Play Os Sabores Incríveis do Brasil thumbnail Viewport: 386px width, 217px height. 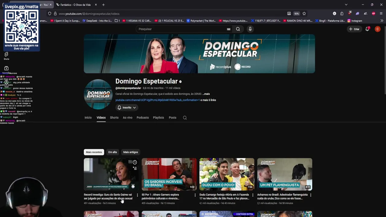[x=169, y=174]
